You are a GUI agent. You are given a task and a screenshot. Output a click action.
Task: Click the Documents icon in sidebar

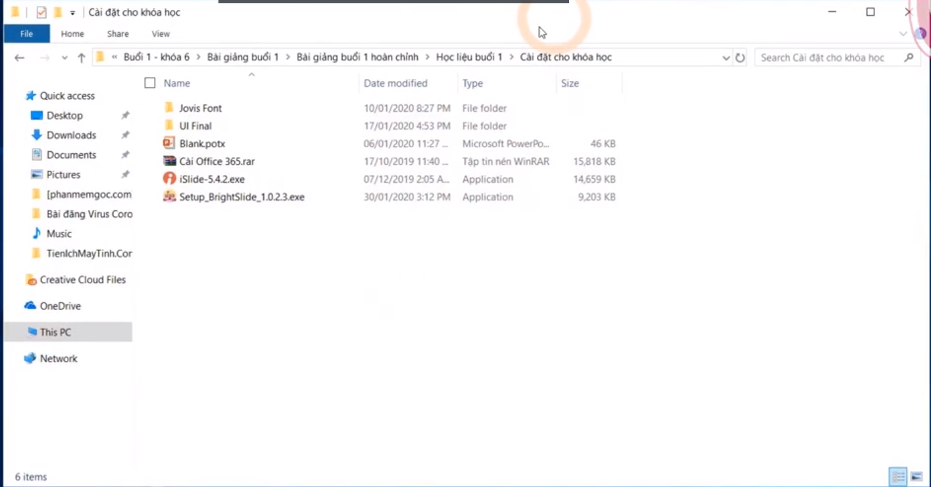37,155
